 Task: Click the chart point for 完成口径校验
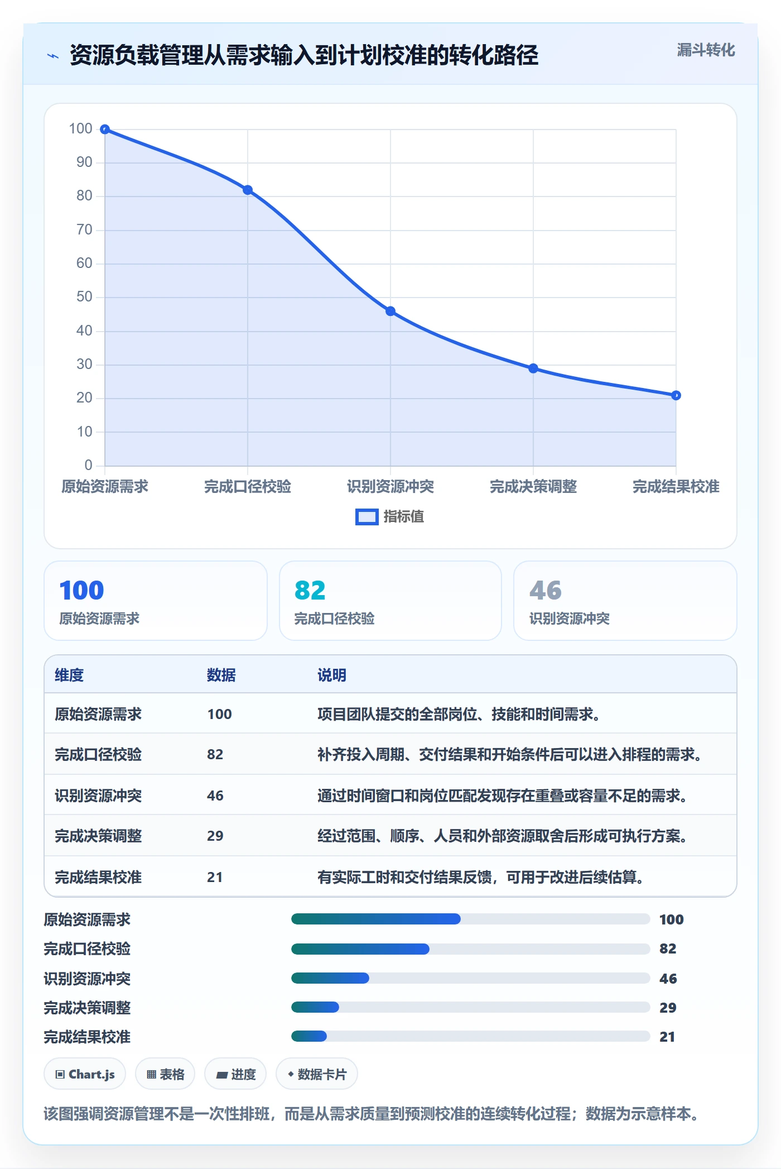[248, 190]
